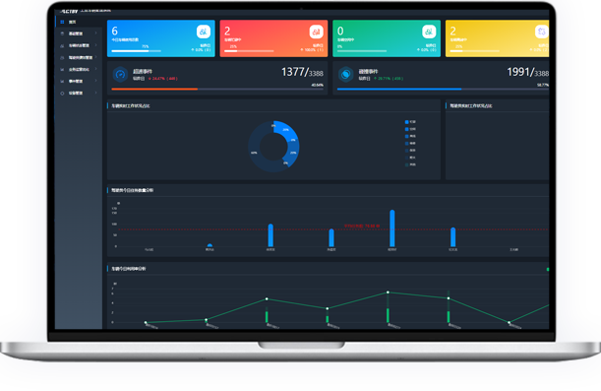Image resolution: width=601 pixels, height=391 pixels.
Task: Click the icon on the yellow "2" card
Action: pos(541,32)
